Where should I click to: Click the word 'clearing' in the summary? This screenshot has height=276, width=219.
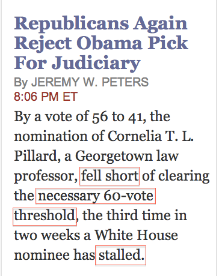[x=184, y=177]
